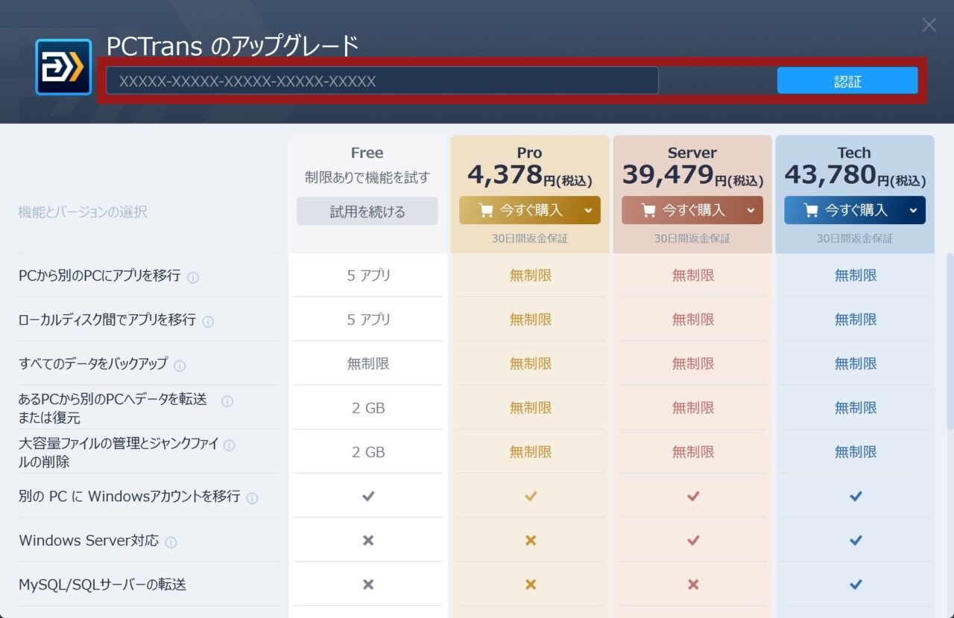Open the Server purchase dropdown arrow
The width and height of the screenshot is (954, 618).
pos(751,211)
